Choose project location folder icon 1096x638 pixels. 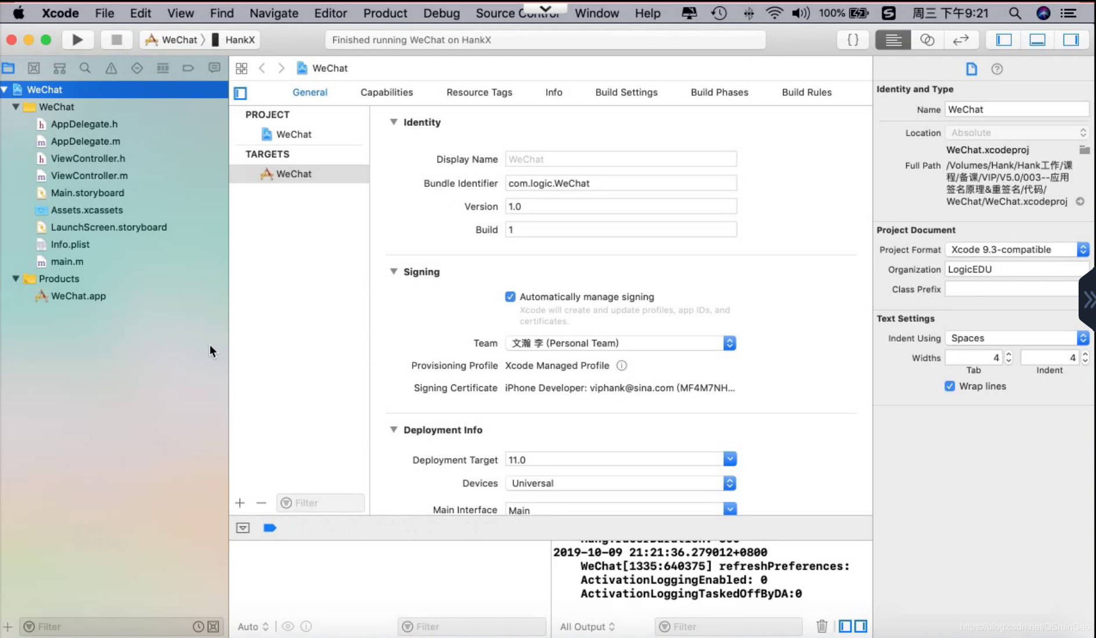1084,150
